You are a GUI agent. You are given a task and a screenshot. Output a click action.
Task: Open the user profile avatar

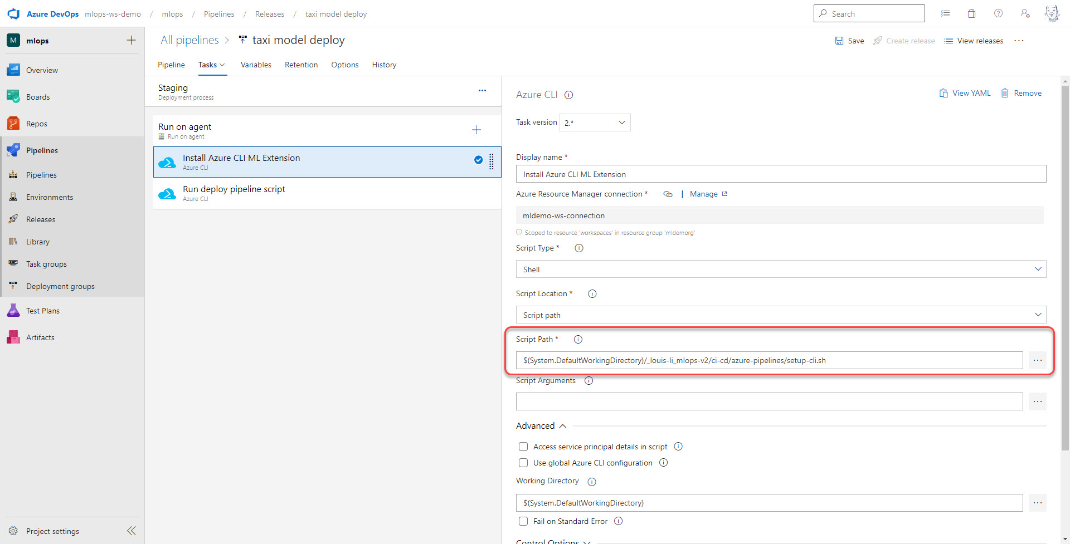(1052, 13)
